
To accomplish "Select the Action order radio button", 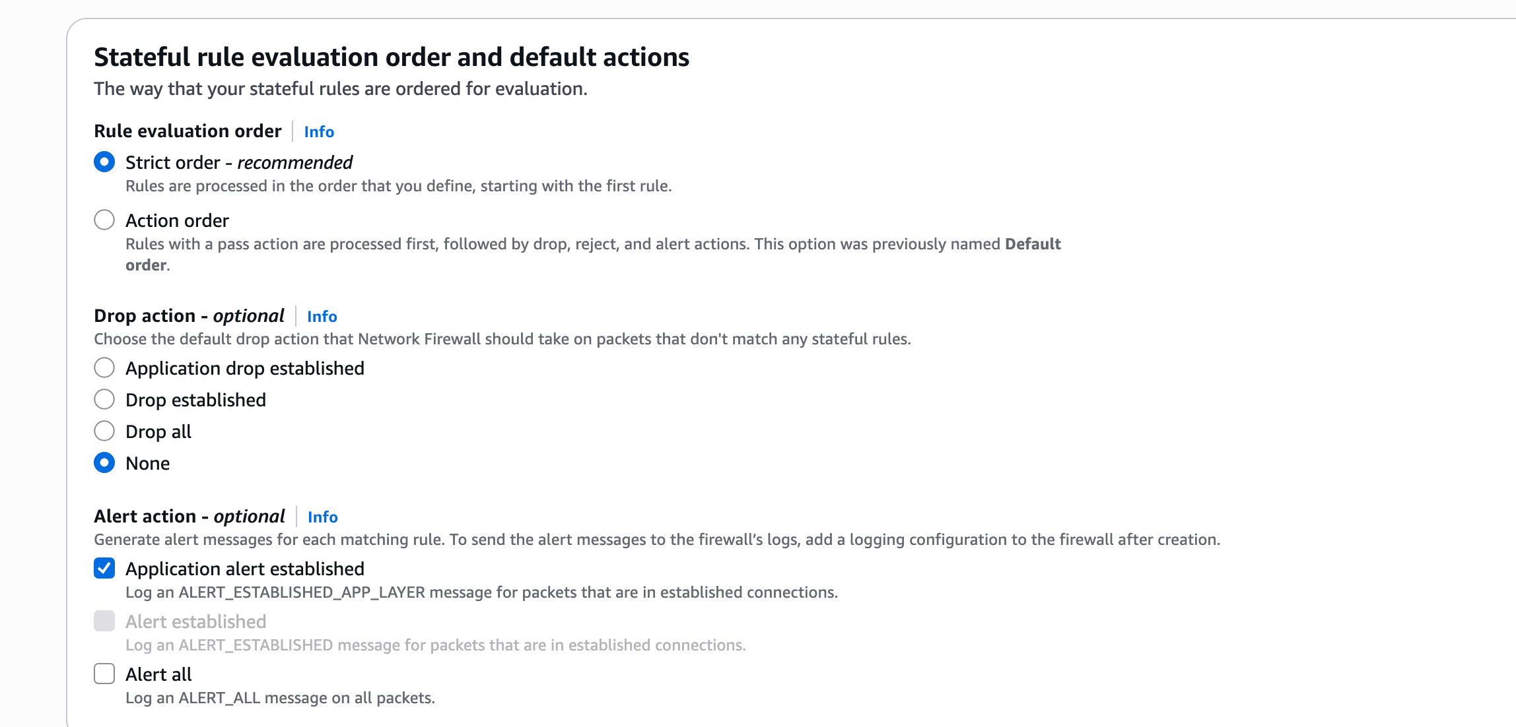I will point(104,220).
